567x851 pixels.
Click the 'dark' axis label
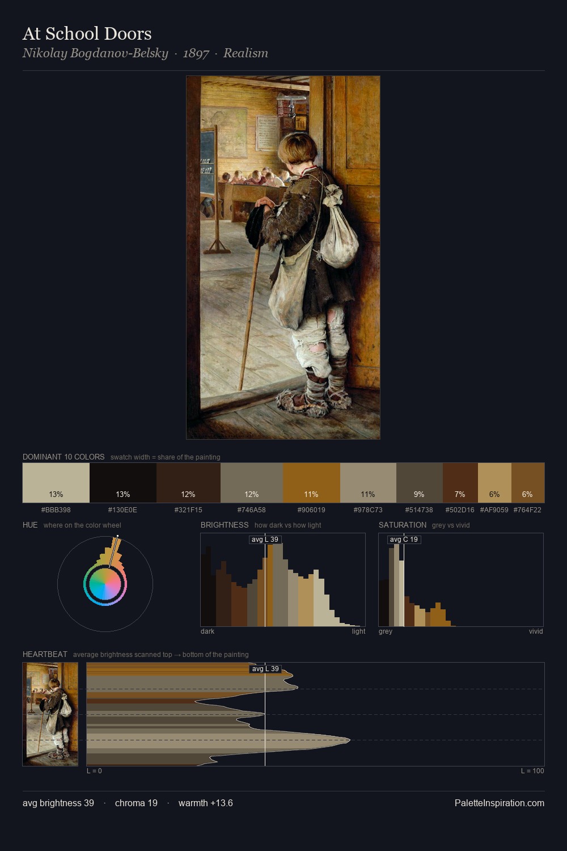[208, 631]
